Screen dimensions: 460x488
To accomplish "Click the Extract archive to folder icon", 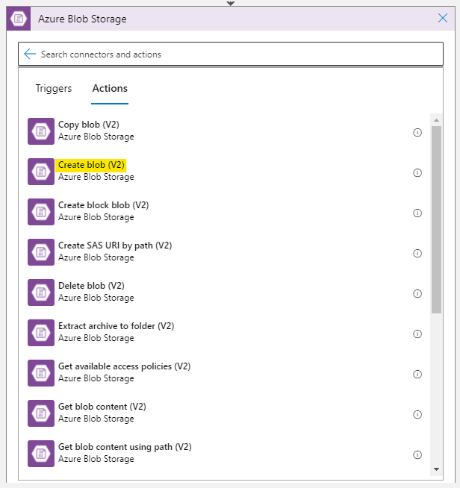I will click(41, 333).
